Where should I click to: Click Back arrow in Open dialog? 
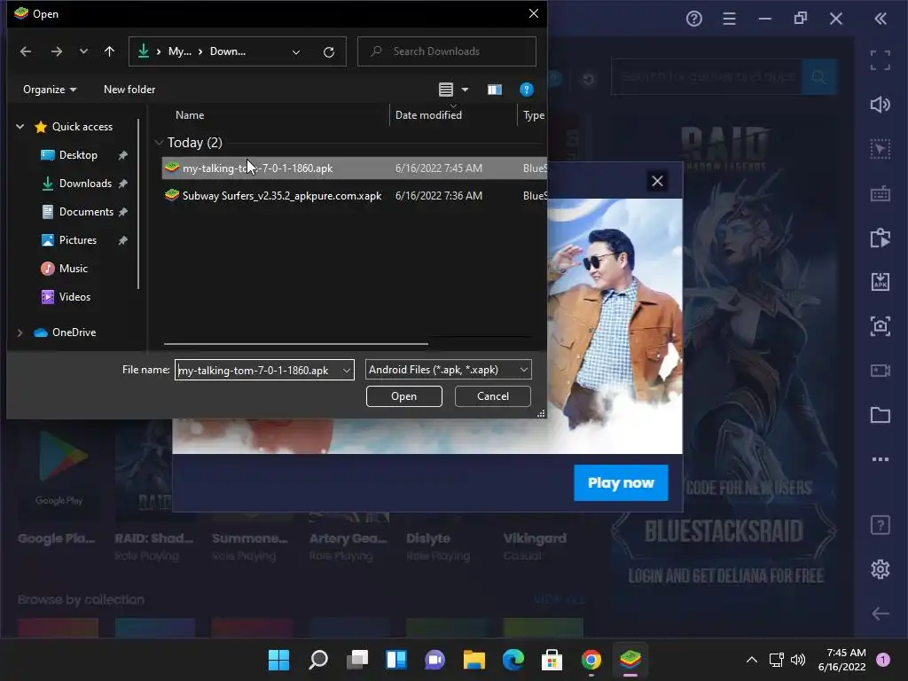[26, 51]
